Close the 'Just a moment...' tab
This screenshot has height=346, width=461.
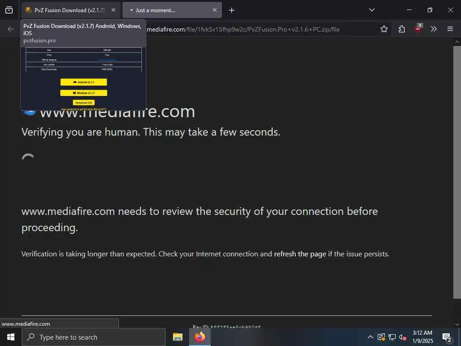[215, 10]
